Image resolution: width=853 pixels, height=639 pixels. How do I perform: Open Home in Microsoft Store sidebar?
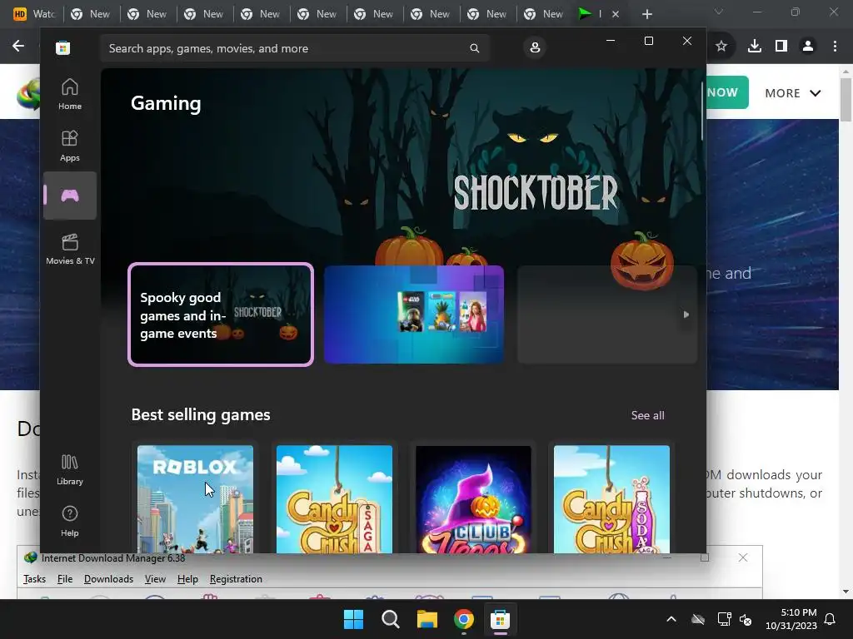(x=70, y=95)
